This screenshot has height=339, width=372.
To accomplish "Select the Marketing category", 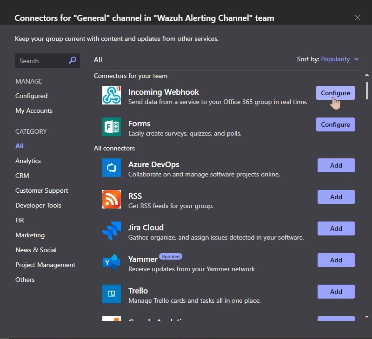I will pyautogui.click(x=30, y=235).
